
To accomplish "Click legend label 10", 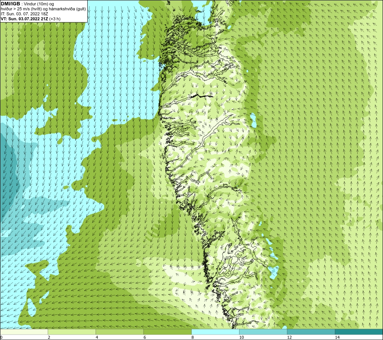I will coord(241,337).
